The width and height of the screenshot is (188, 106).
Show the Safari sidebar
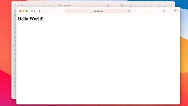[33, 11]
